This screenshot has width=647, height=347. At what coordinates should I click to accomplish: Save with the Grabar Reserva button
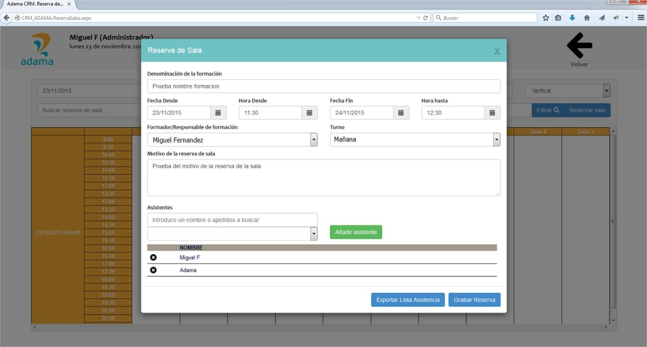pos(474,300)
